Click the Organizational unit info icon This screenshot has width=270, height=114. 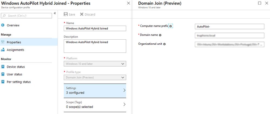coord(165,44)
